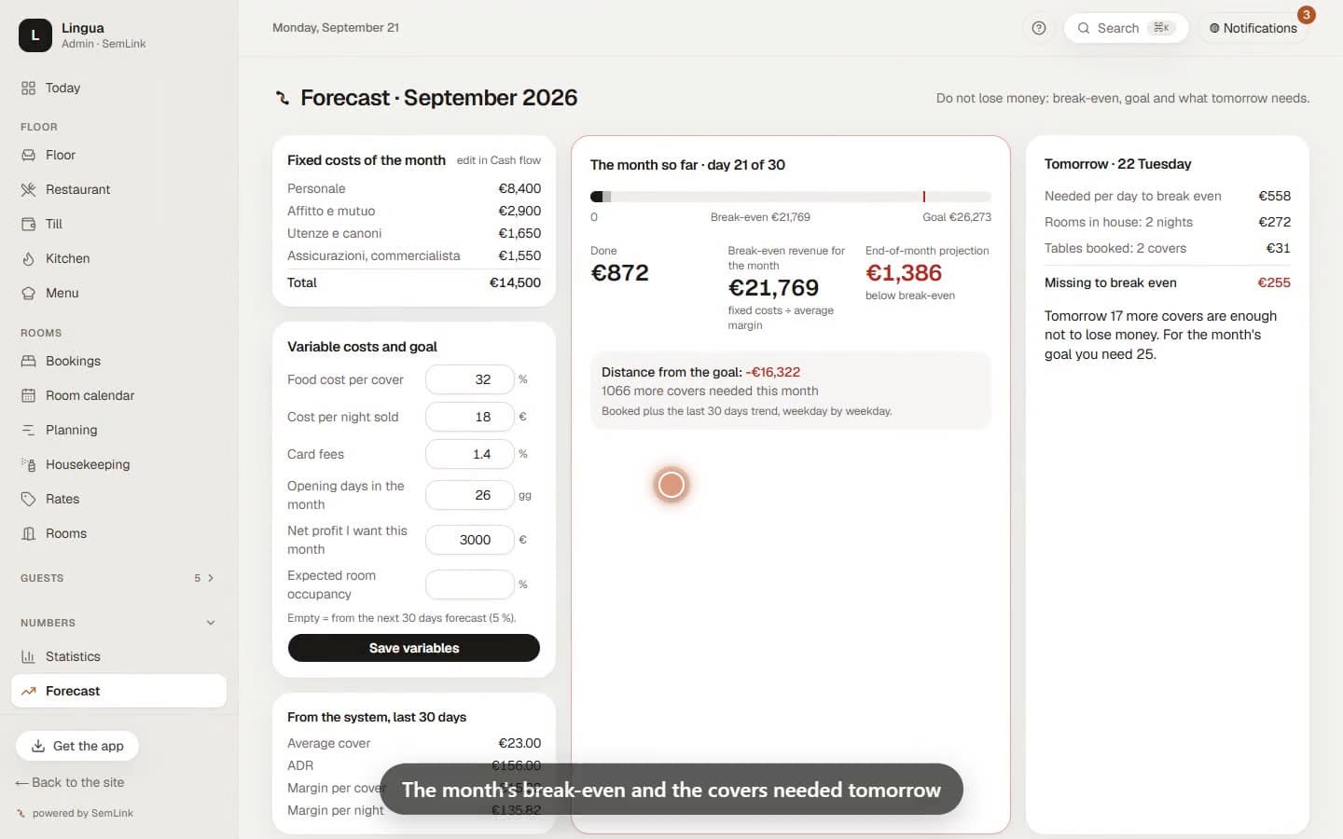This screenshot has width=1343, height=839.
Task: Click the Lingua logo tile
Action: pyautogui.click(x=35, y=35)
